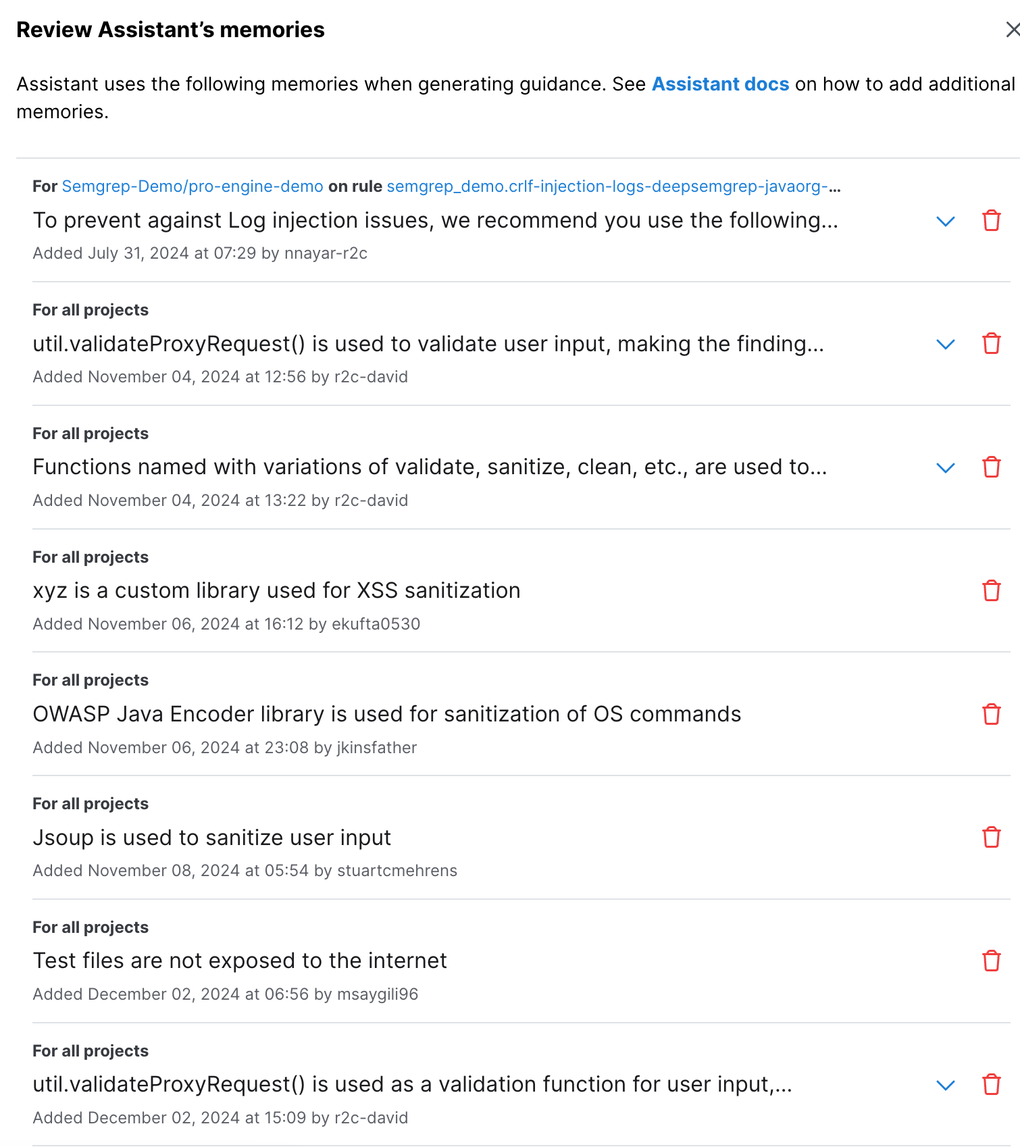The width and height of the screenshot is (1020, 1147).
Task: Delete the Test files memory
Action: 991,961
